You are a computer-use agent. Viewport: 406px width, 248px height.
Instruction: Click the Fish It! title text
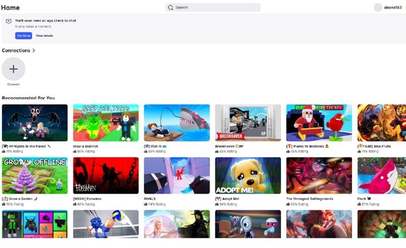pyautogui.click(x=155, y=146)
